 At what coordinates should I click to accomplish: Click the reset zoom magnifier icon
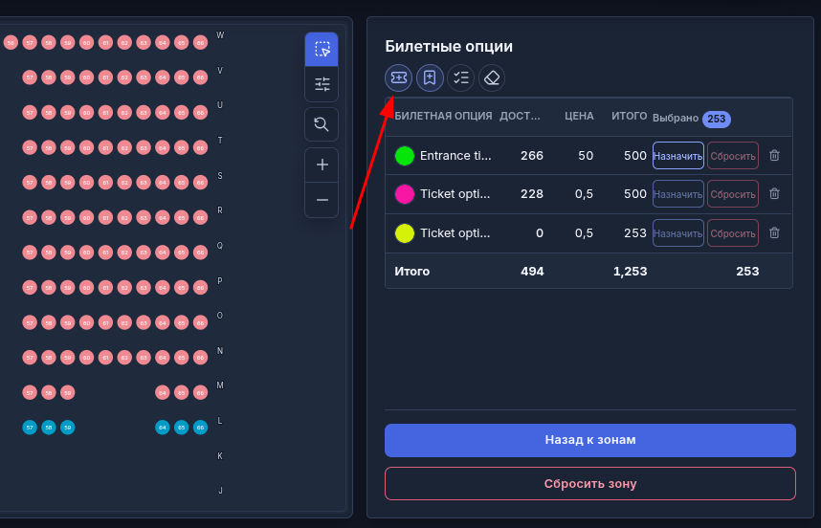coord(322,124)
